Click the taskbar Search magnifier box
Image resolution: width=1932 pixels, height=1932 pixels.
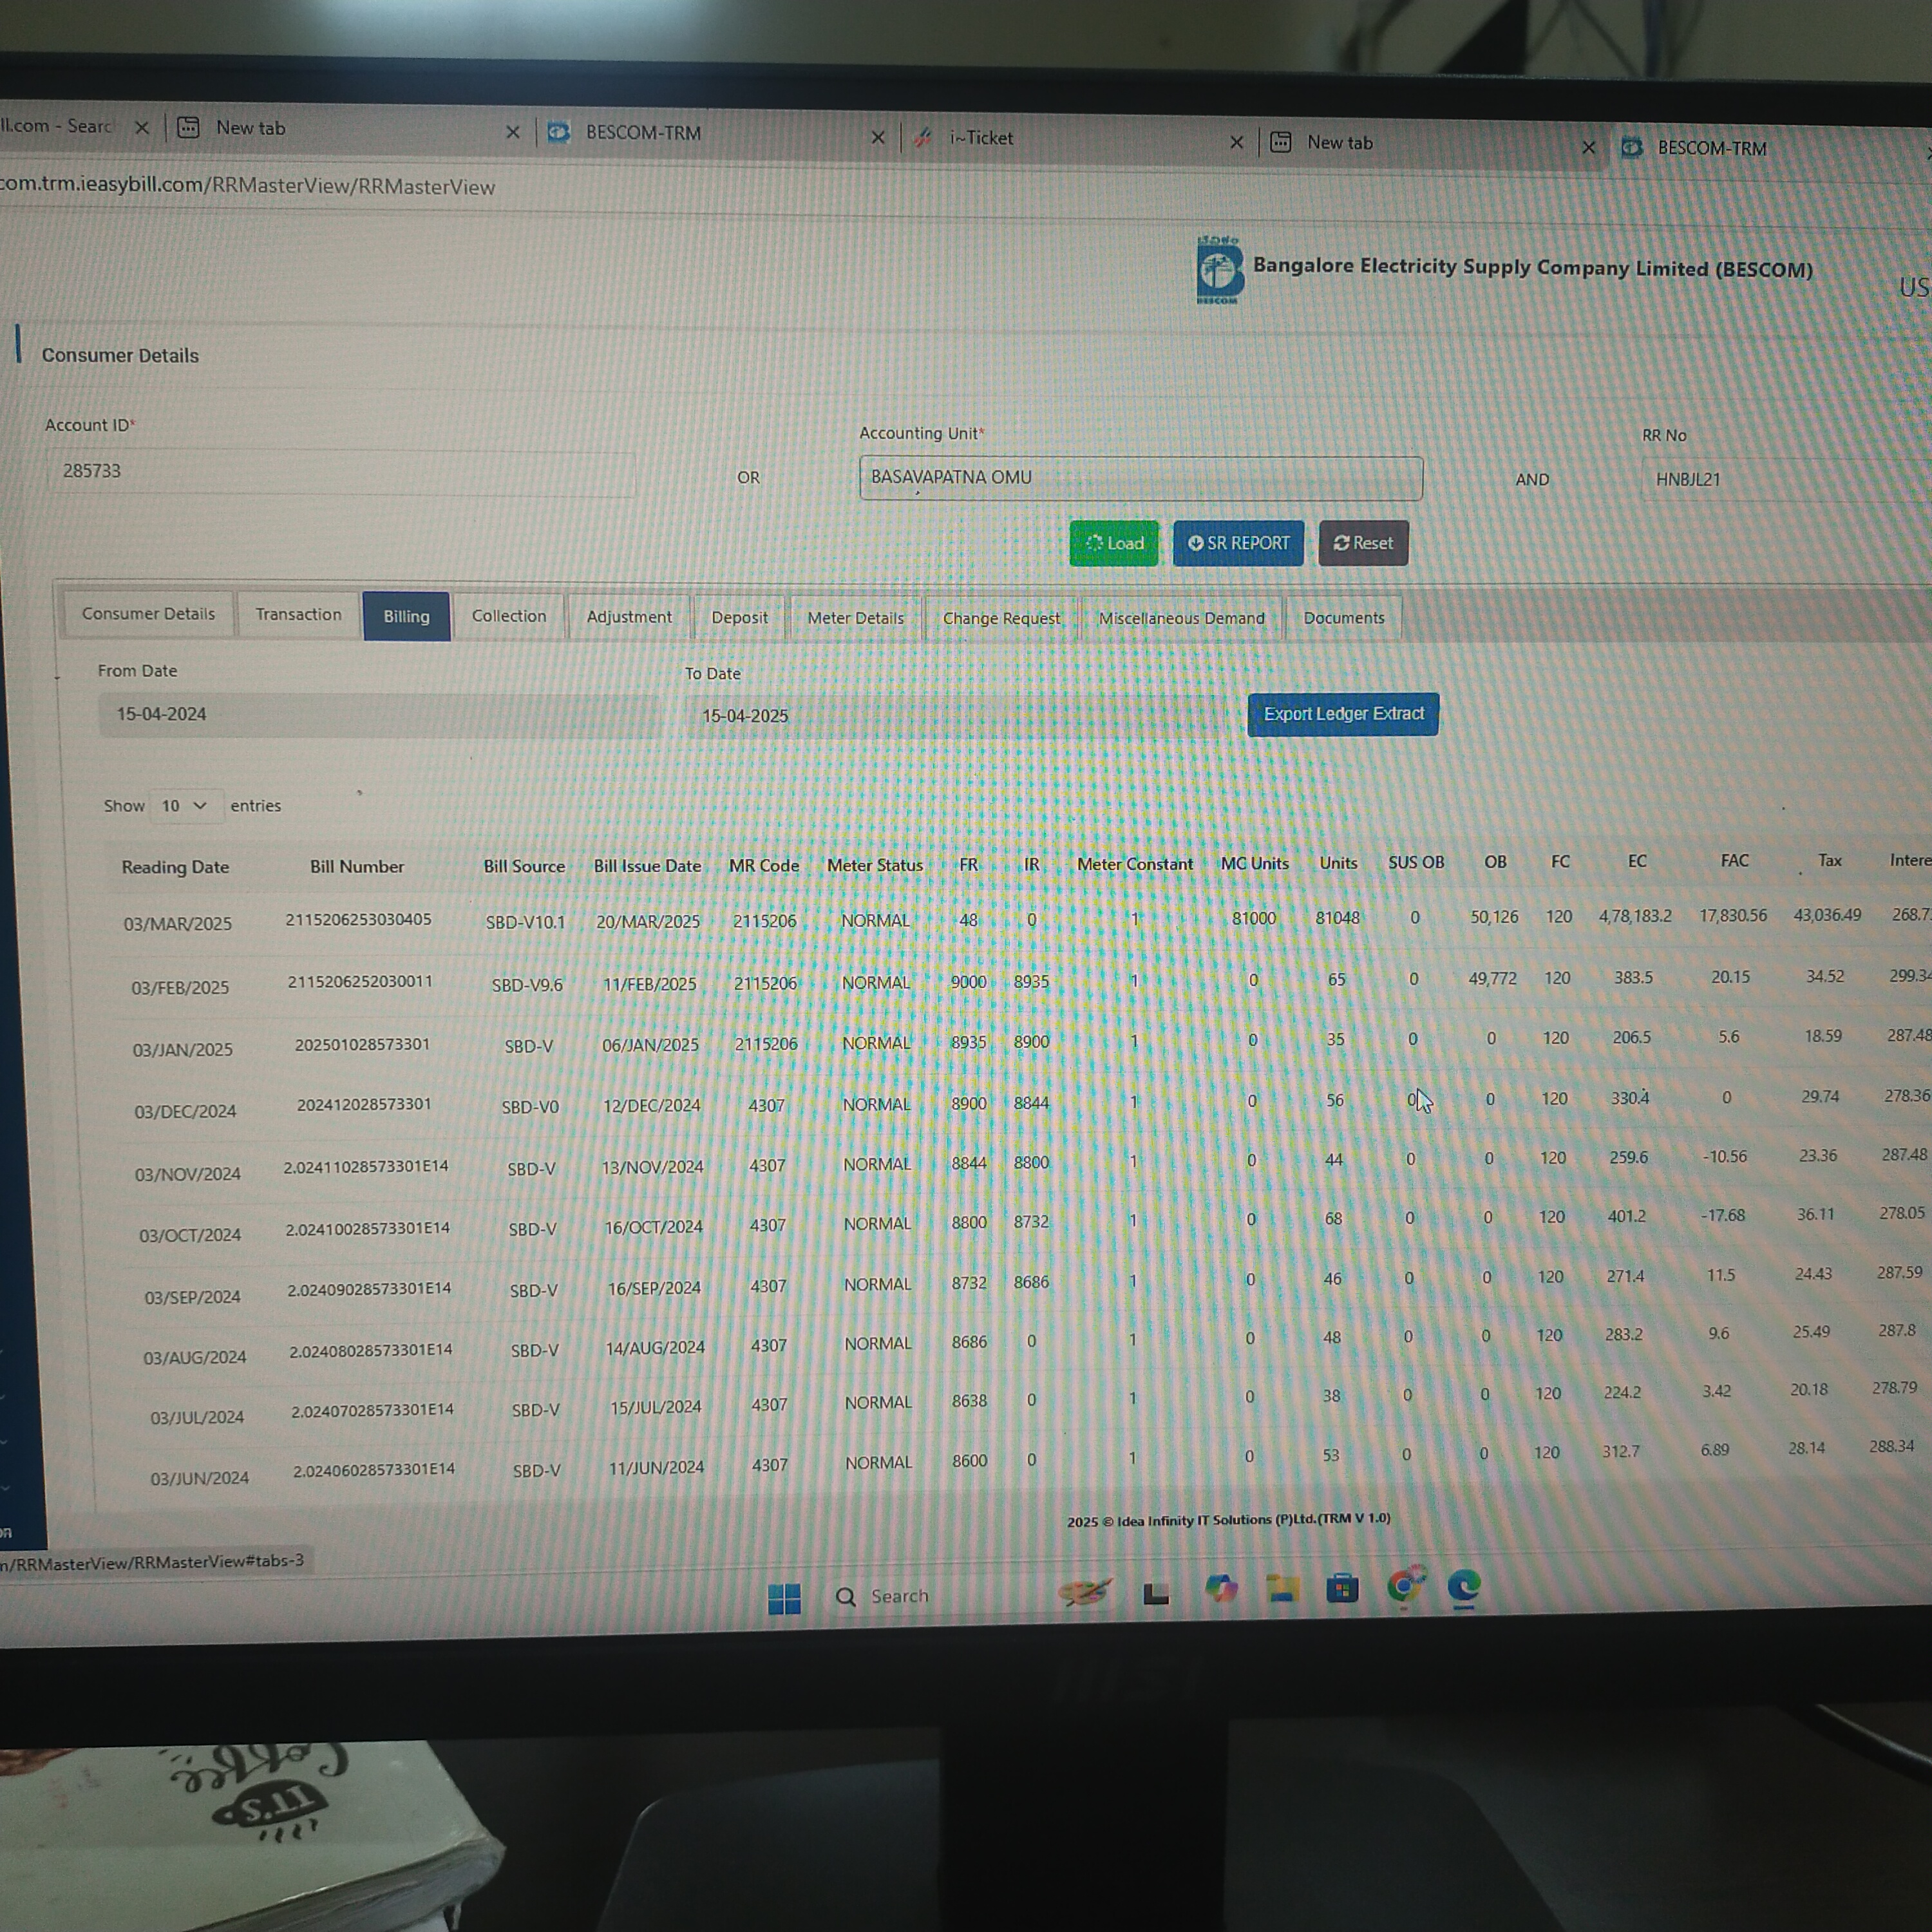tap(882, 1596)
